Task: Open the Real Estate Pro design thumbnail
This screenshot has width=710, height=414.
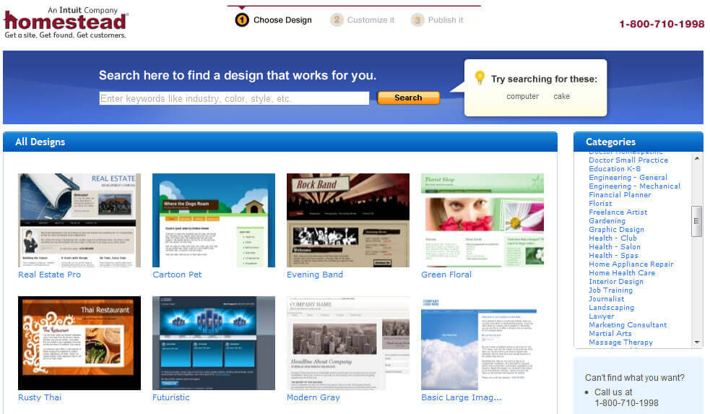Action: click(79, 220)
